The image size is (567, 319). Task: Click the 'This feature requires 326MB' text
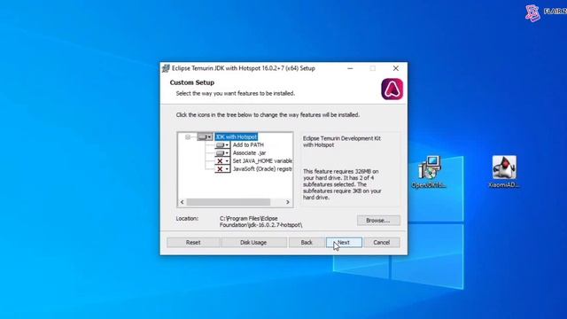tap(342, 184)
